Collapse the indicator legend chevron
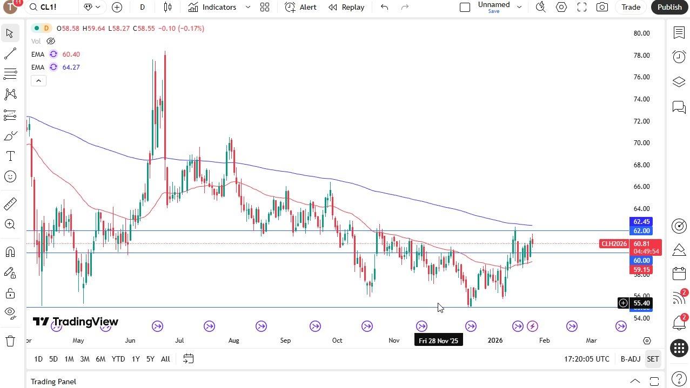The height and width of the screenshot is (388, 690). pyautogui.click(x=38, y=80)
